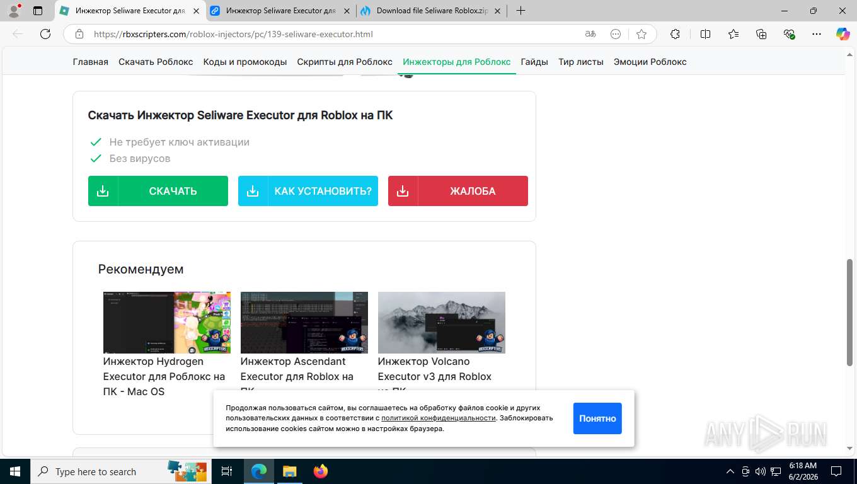Open Инжектор Volcano Executor v3 link
Viewport: 857px width, 484px height.
[x=435, y=372]
